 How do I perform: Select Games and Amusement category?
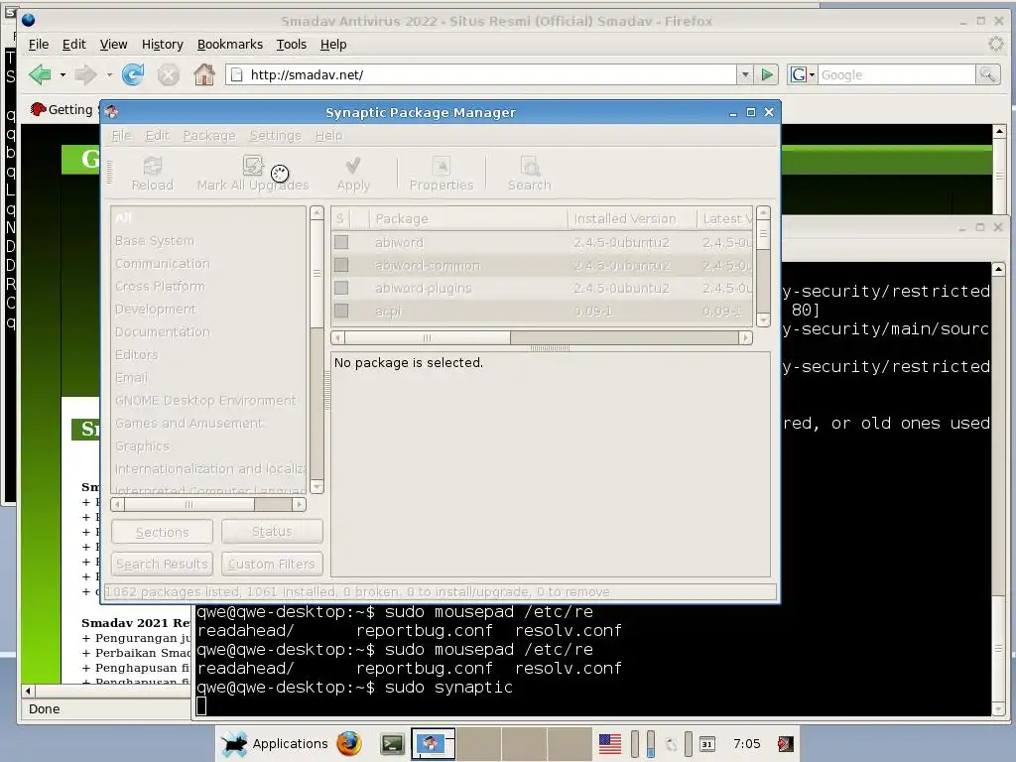point(189,423)
